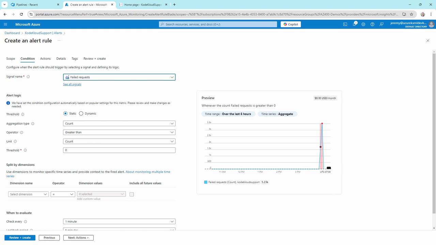
Task: Click the Time range pill in Preview
Action: (x=228, y=114)
